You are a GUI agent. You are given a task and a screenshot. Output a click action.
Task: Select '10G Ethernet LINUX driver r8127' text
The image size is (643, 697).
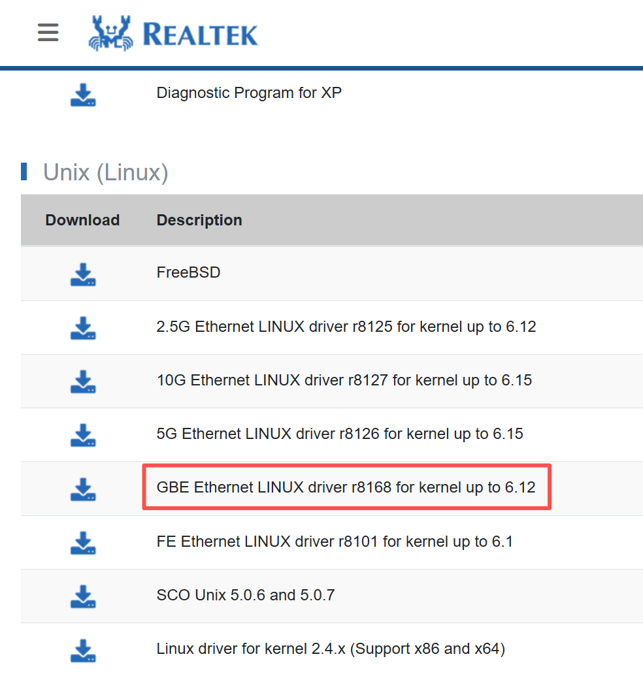tap(272, 380)
